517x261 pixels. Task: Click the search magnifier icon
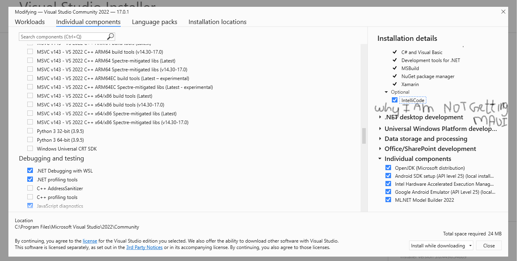(110, 36)
